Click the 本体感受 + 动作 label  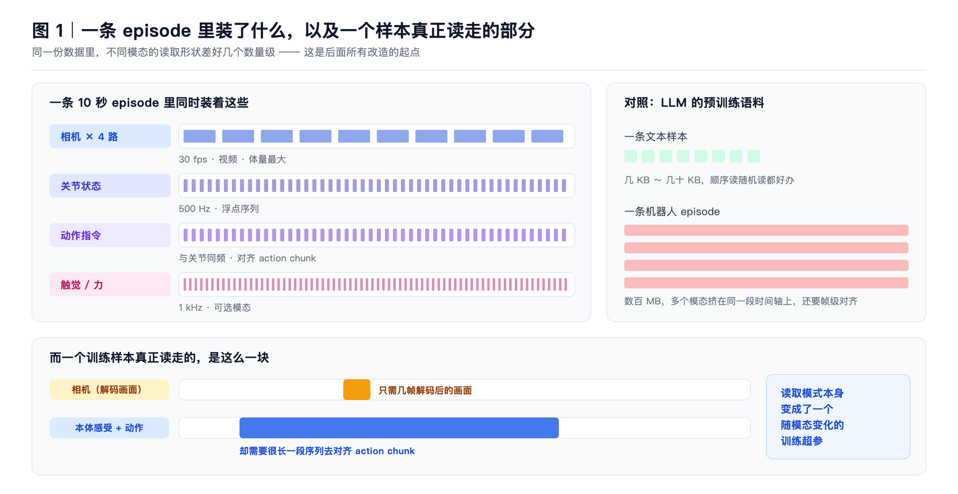pyautogui.click(x=109, y=428)
